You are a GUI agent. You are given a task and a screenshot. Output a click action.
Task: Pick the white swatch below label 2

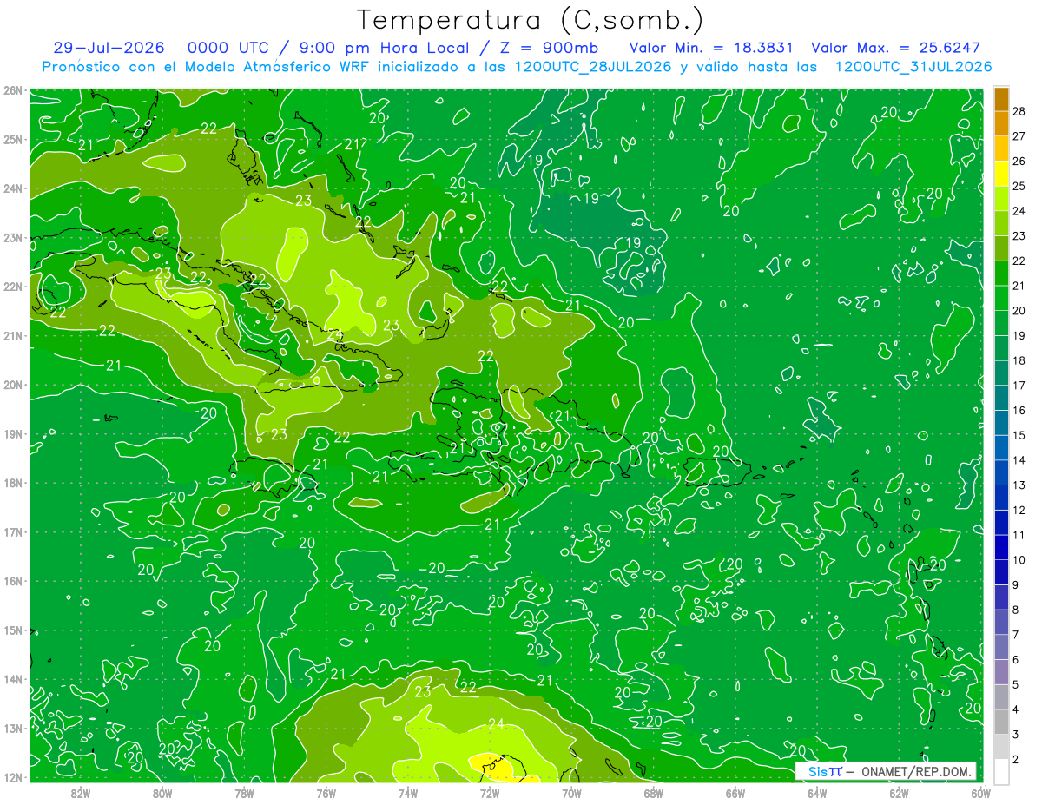pyautogui.click(x=1001, y=771)
